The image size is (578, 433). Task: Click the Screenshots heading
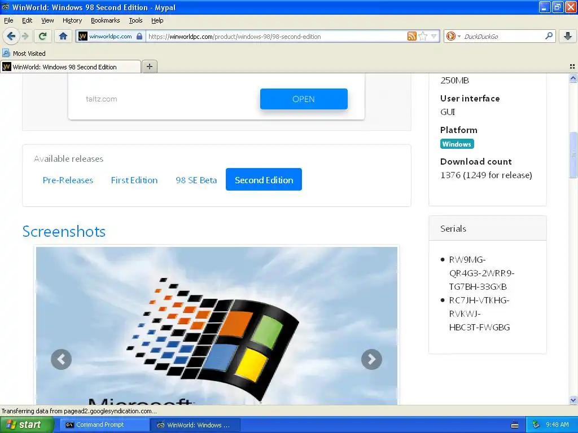pyautogui.click(x=64, y=231)
